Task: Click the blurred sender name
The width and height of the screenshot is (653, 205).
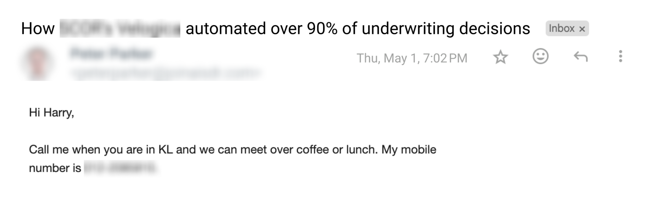Action: [x=111, y=54]
